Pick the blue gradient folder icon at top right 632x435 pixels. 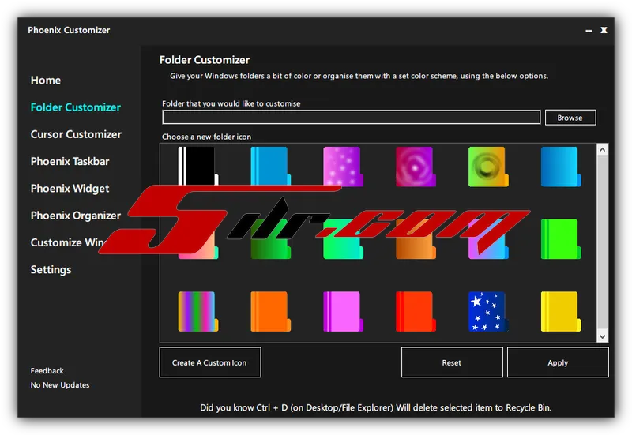point(561,167)
